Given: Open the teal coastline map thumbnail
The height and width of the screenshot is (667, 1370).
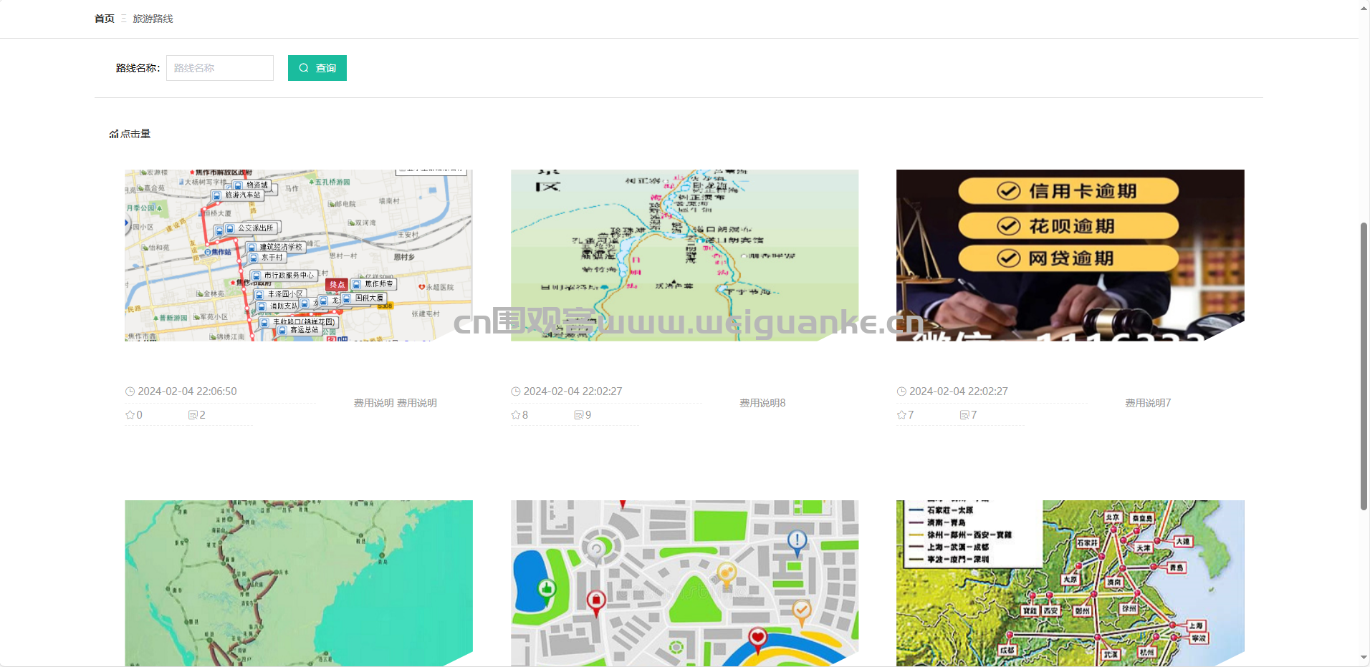Looking at the screenshot, I should (x=299, y=583).
